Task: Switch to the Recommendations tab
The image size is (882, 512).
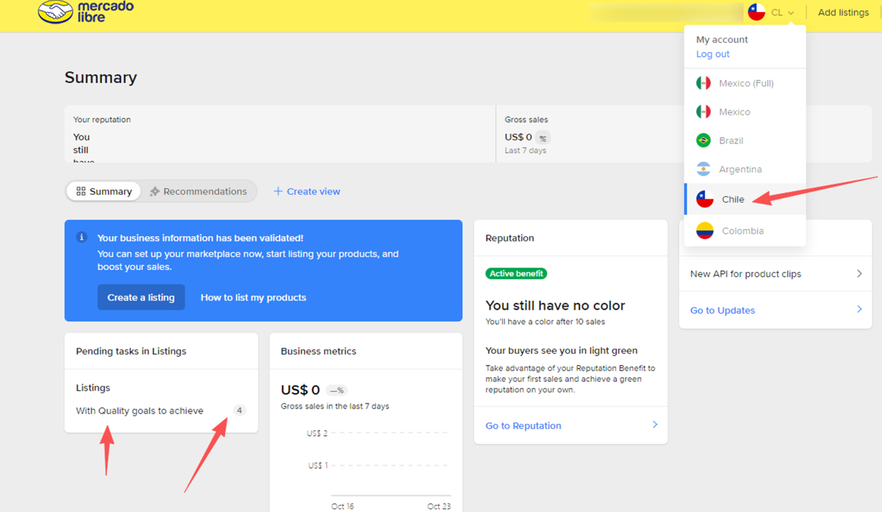Action: (x=199, y=191)
